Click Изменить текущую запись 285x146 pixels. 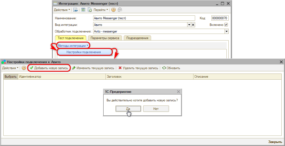click(93, 68)
